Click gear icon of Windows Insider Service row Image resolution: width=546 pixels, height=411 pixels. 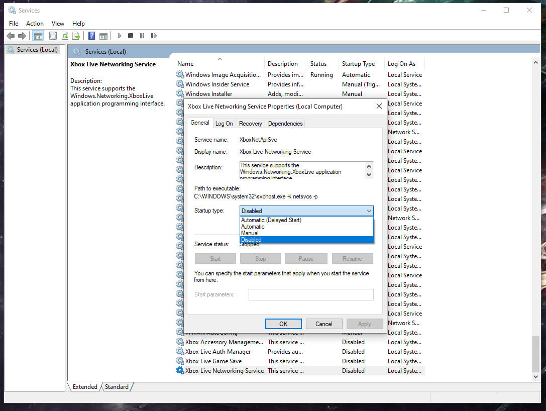[180, 84]
